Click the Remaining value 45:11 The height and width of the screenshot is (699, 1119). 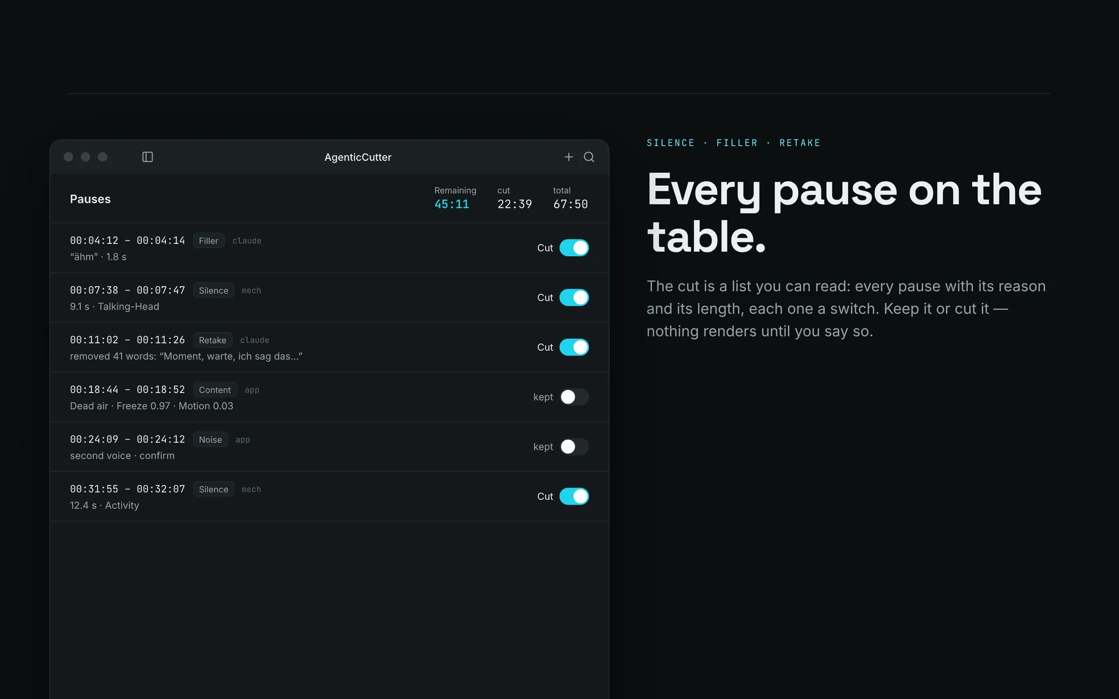[x=452, y=204]
